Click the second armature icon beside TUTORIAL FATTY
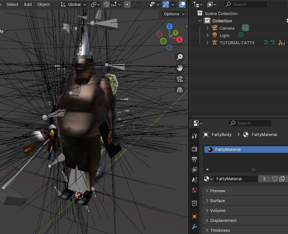Image resolution: width=288 pixels, height=234 pixels. [x=273, y=42]
